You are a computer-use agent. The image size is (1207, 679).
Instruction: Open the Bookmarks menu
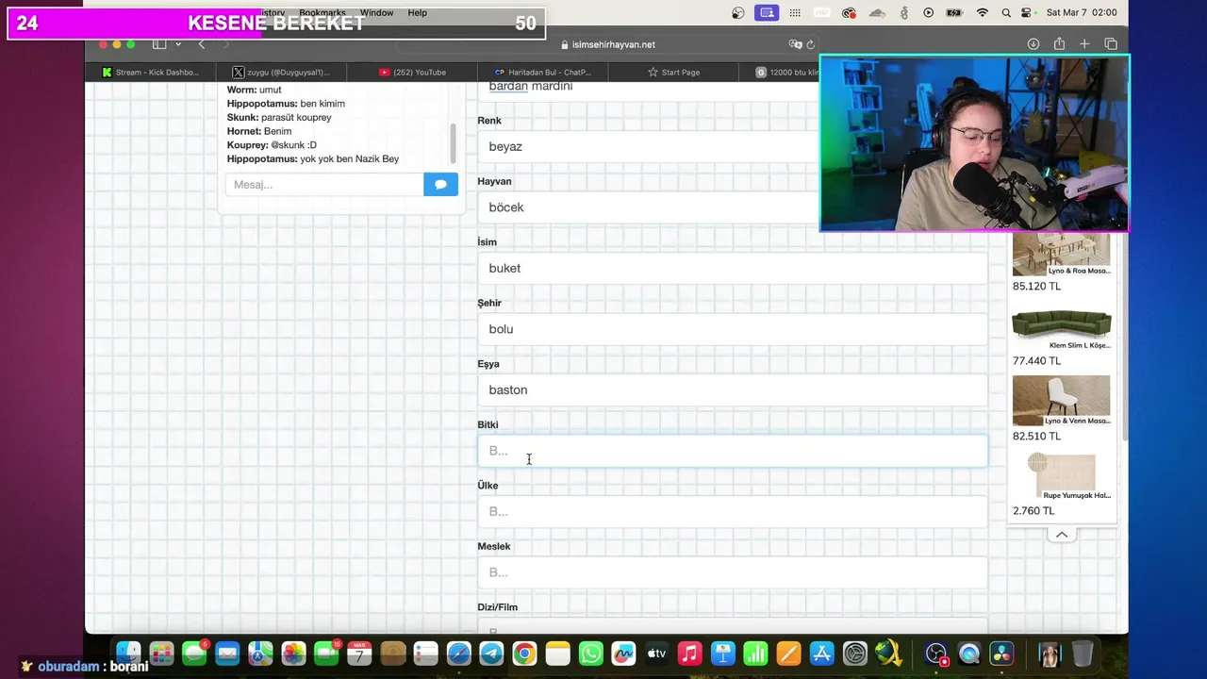click(x=322, y=13)
